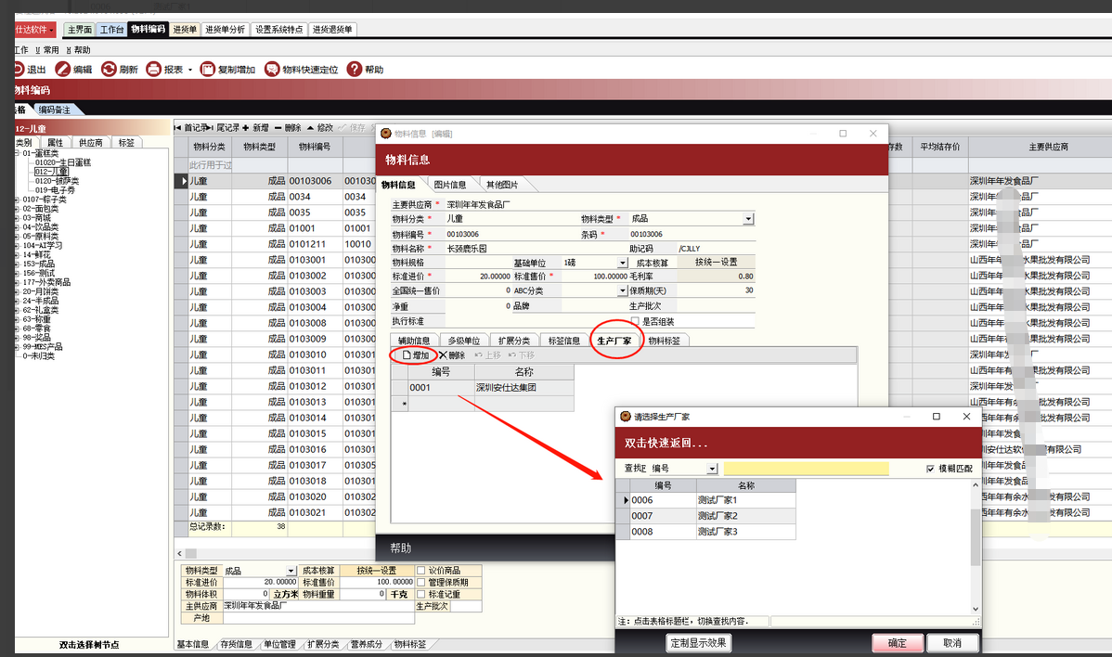Screen dimensions: 1112x657
Task: Click the 物料信息 dialog title icon
Action: click(x=386, y=134)
